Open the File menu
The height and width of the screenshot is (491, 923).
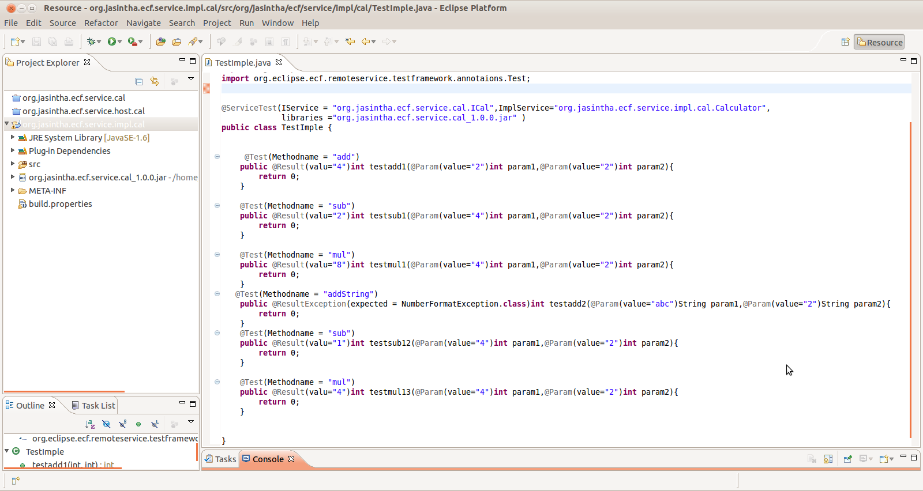pos(11,23)
